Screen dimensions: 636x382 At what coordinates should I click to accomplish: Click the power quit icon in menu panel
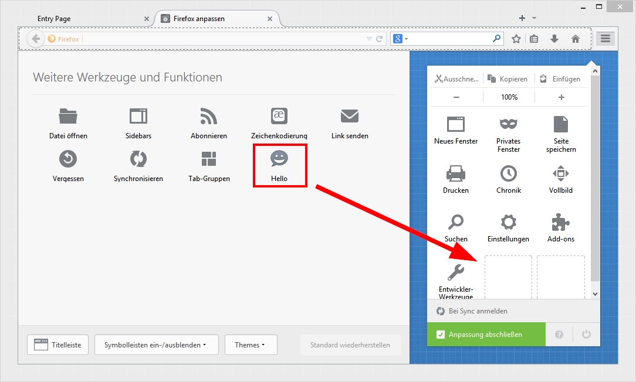tap(586, 335)
